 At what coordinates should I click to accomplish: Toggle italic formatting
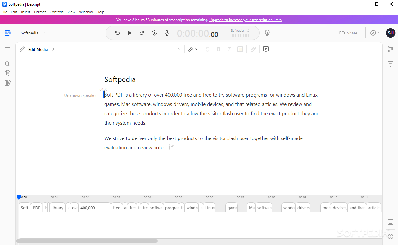pyautogui.click(x=229, y=49)
